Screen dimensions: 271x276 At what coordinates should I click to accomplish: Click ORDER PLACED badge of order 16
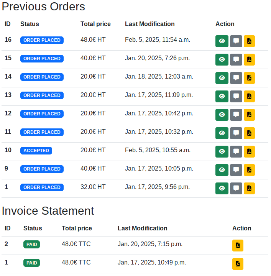click(x=42, y=40)
